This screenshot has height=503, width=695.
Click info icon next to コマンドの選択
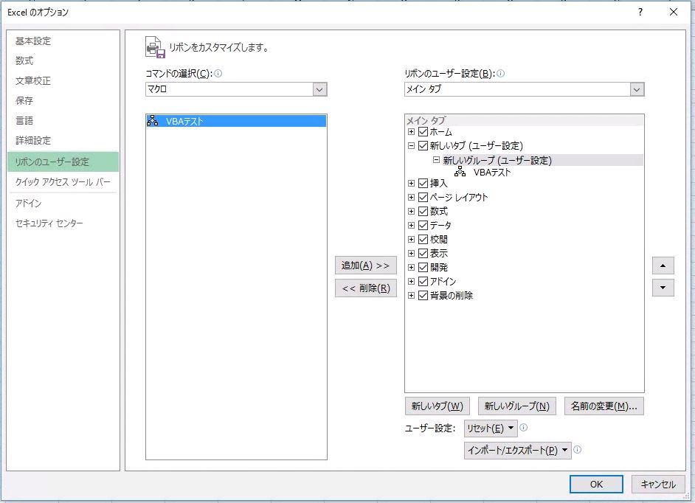(218, 74)
